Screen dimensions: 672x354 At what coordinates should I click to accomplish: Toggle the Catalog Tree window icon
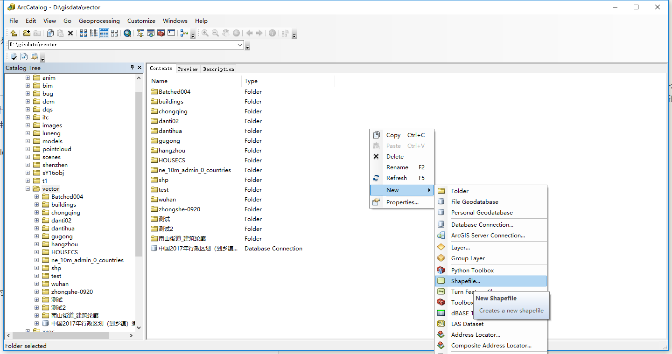point(140,33)
